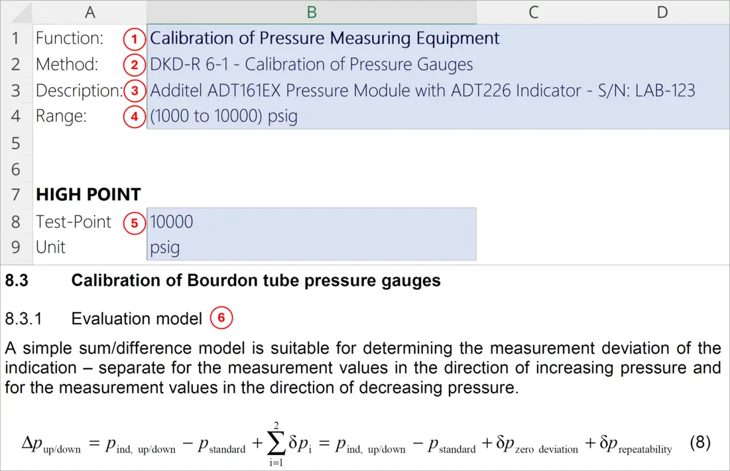Select row number 9
Viewport: 730px width, 471px height.
16,247
